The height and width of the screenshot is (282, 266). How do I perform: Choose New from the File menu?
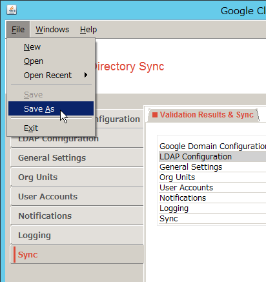click(x=51, y=47)
